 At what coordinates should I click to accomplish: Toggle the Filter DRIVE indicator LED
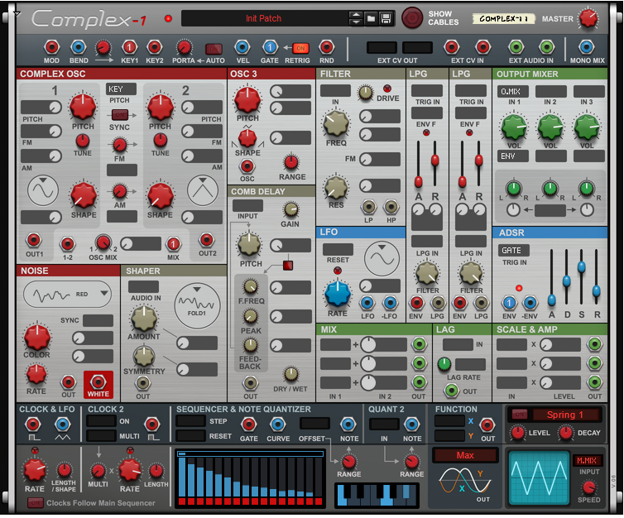(386, 89)
